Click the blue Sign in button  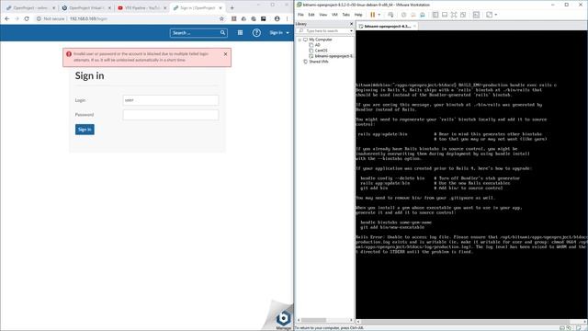[x=85, y=130]
